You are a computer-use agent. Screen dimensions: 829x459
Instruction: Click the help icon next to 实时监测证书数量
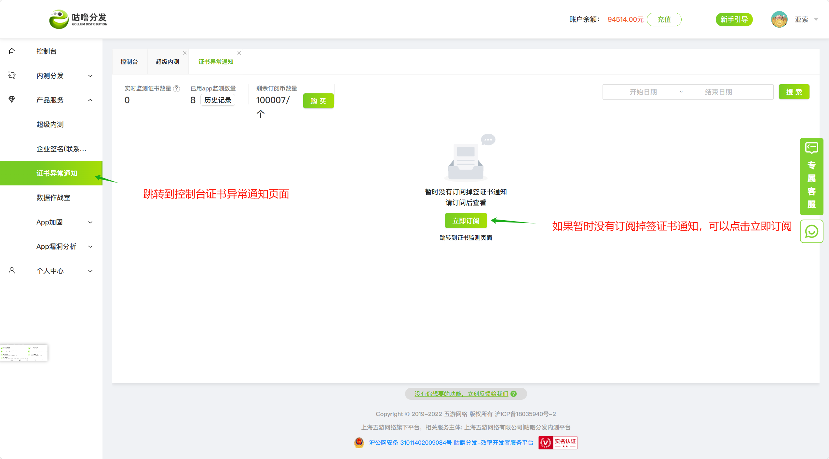tap(177, 88)
